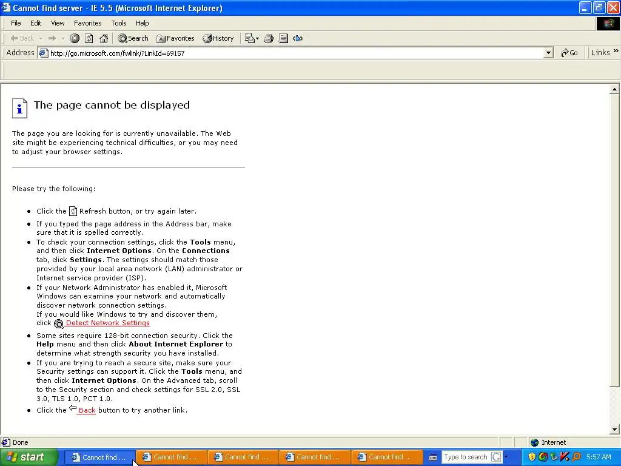
Task: Click the Done status icon in the status bar
Action: pyautogui.click(x=5, y=442)
